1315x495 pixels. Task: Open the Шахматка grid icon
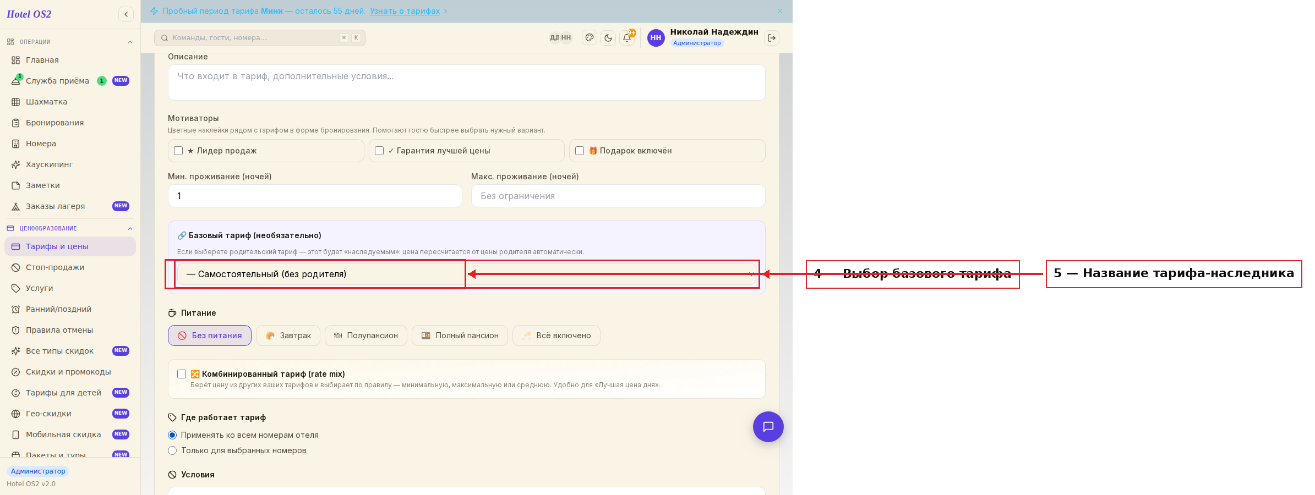pos(16,102)
